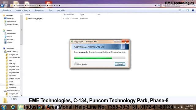Change view with the views icon
196x110 pixels.
(180, 10)
